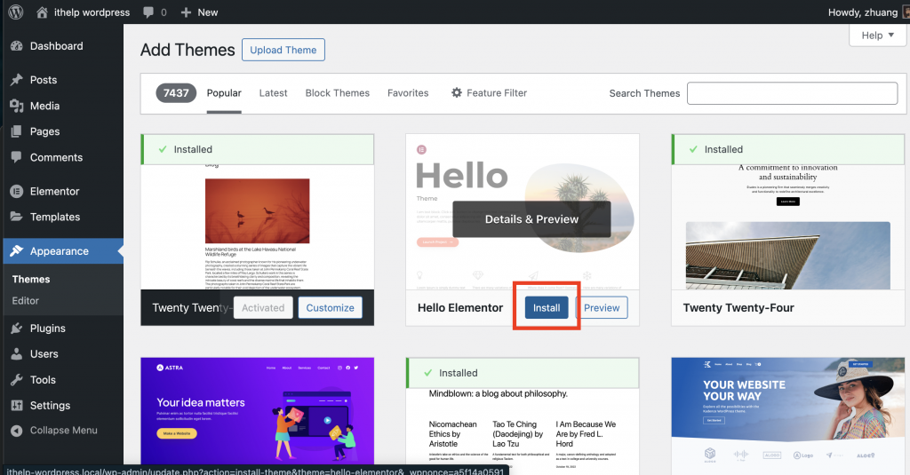Switch to the Favorites tab
Viewport: 910px width, 475px height.
coord(408,93)
